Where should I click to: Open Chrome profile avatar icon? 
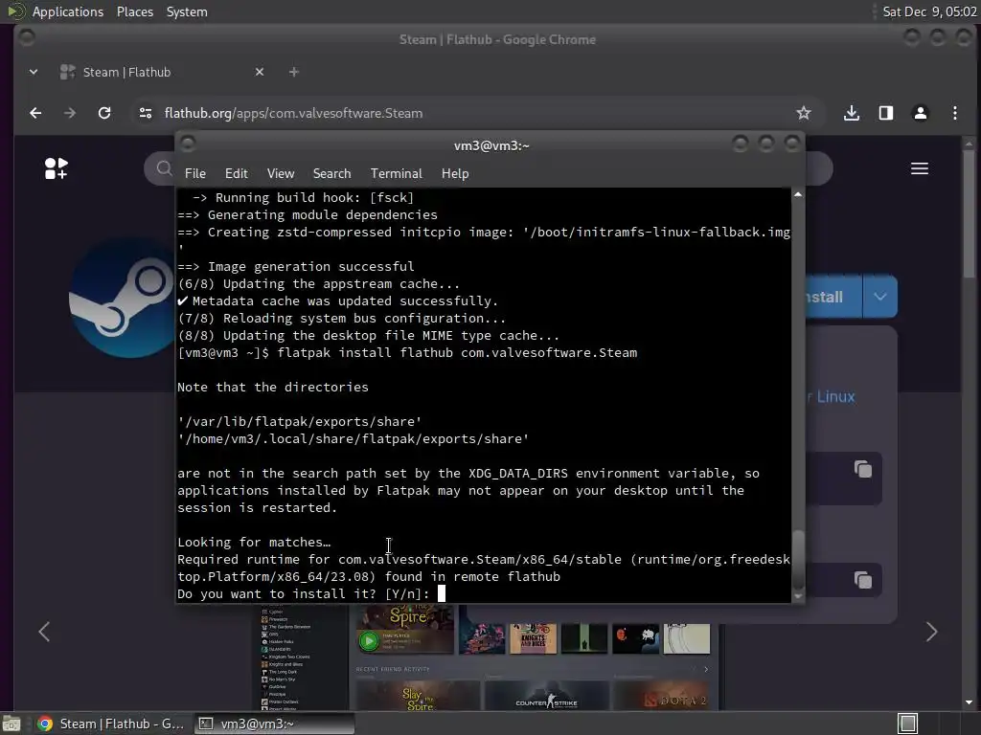coord(921,113)
